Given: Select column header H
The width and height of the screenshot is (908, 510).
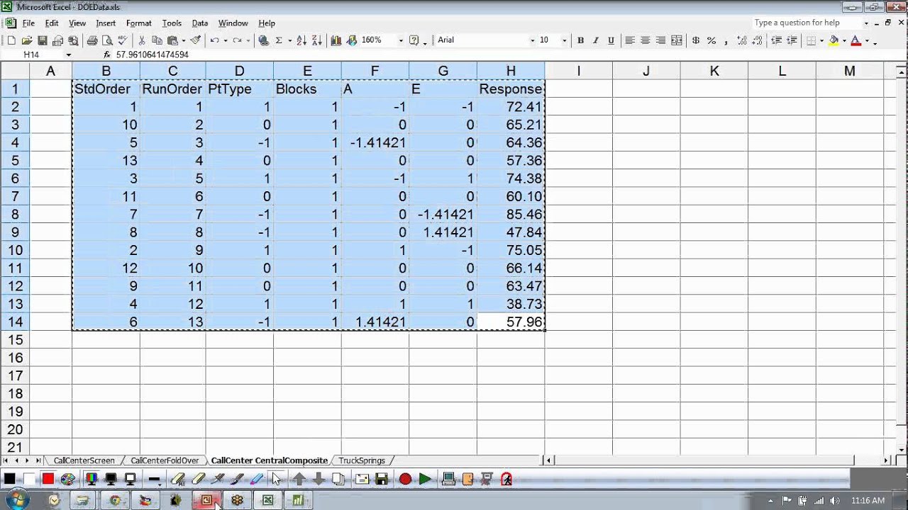Looking at the screenshot, I should point(511,71).
